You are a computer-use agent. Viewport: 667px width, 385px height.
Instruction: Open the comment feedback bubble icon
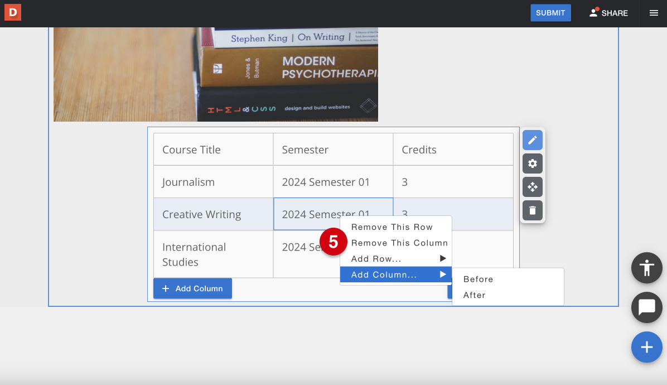(x=646, y=307)
